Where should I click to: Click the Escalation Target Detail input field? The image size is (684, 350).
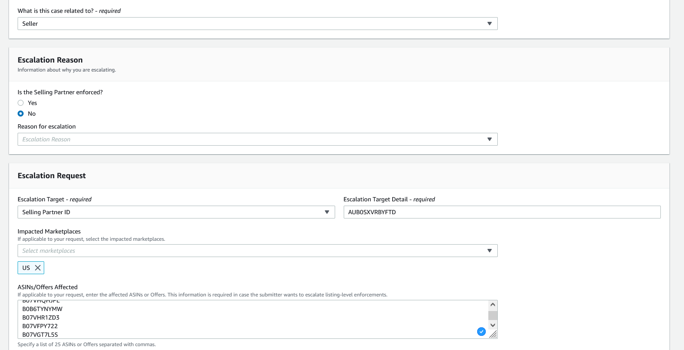point(502,212)
